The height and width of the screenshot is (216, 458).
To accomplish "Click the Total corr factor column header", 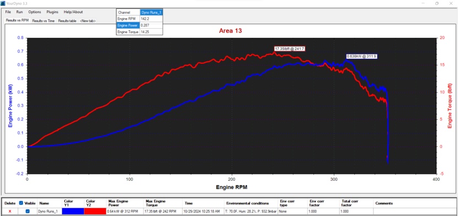I will point(356,203).
